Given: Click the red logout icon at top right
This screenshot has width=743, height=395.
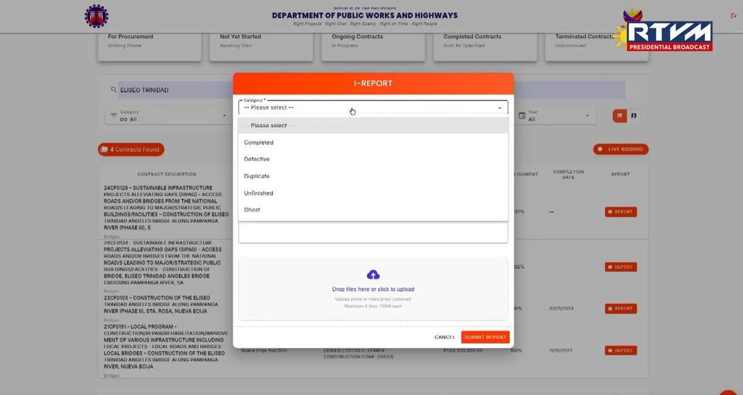Looking at the screenshot, I should click(x=734, y=16).
